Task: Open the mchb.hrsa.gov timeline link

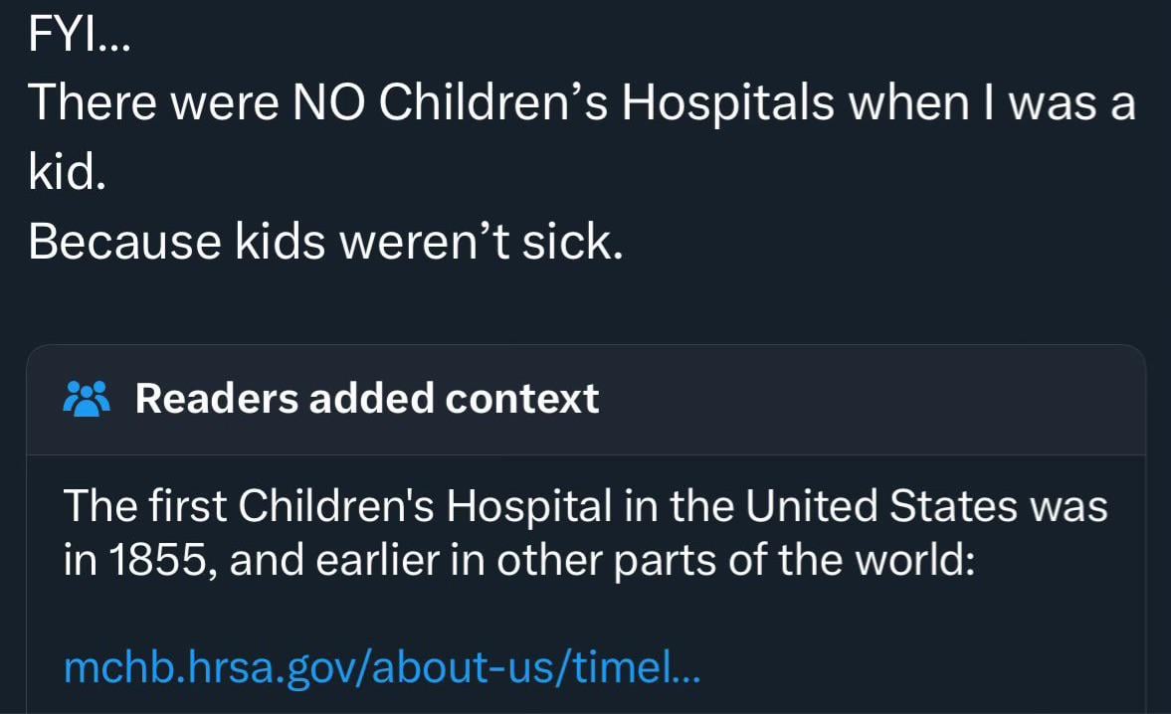Action: pos(382,665)
